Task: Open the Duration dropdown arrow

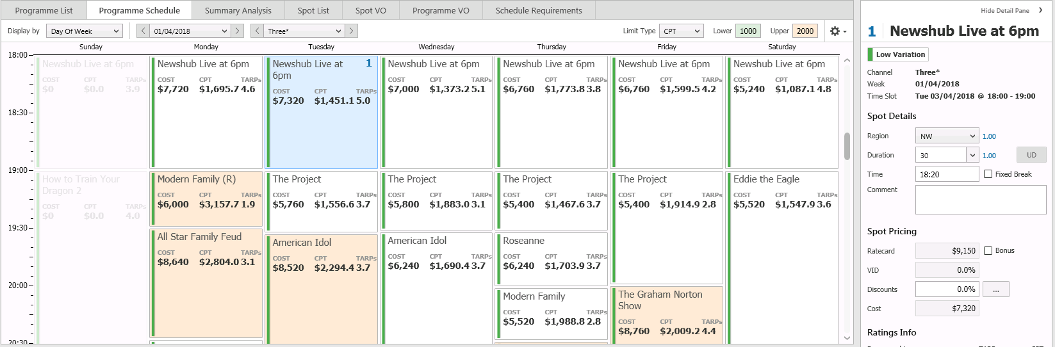Action: tap(973, 155)
